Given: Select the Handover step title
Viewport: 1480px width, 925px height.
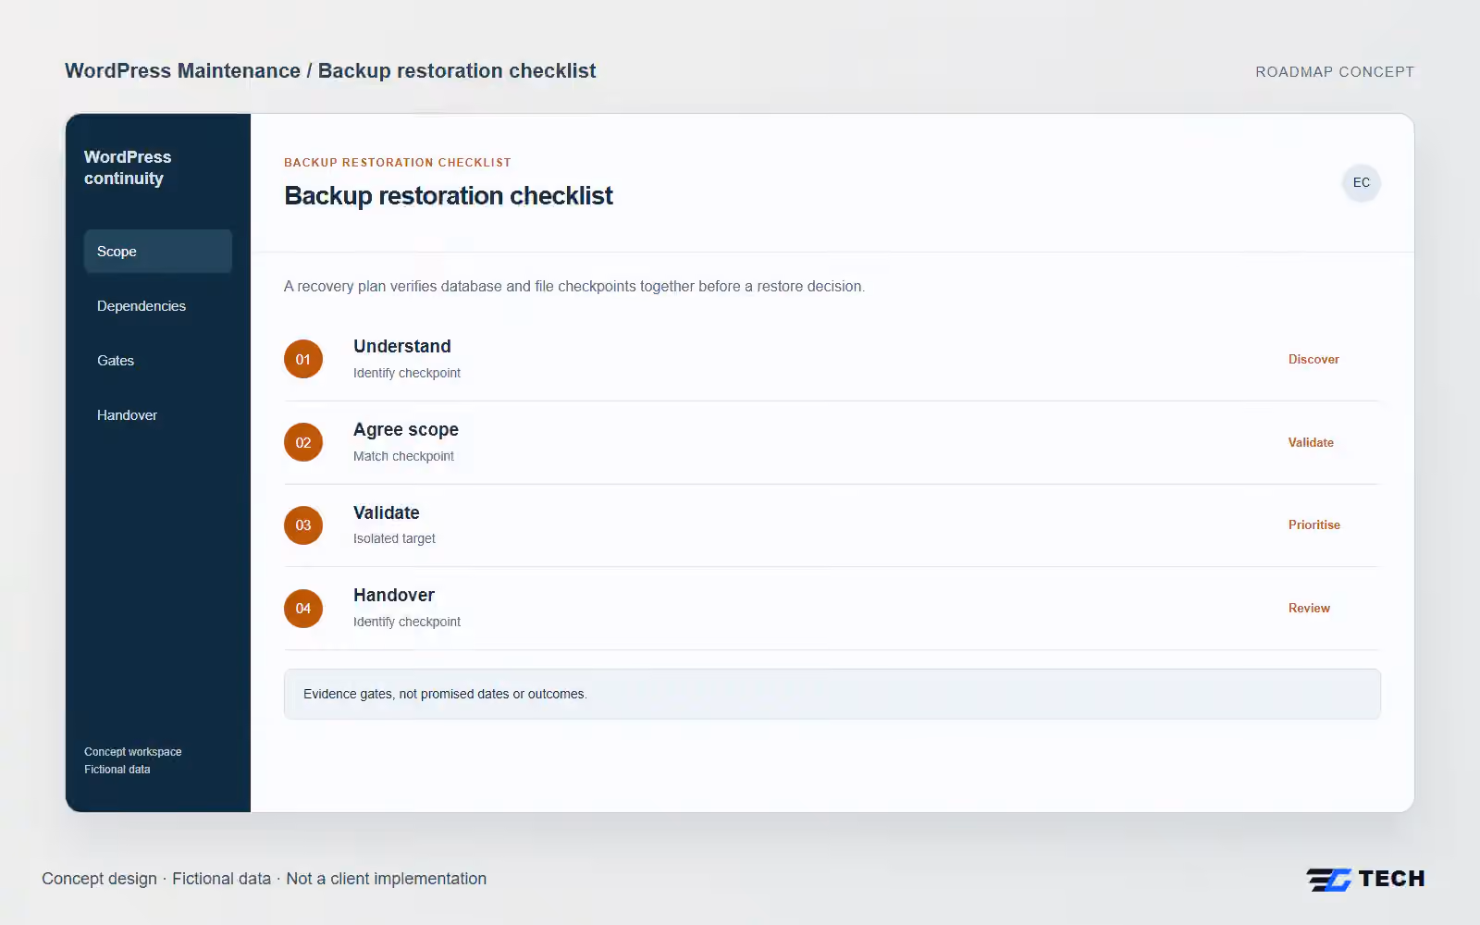Looking at the screenshot, I should [x=394, y=595].
